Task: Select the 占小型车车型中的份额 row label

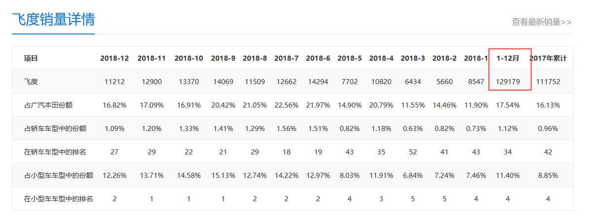Action: (x=59, y=175)
